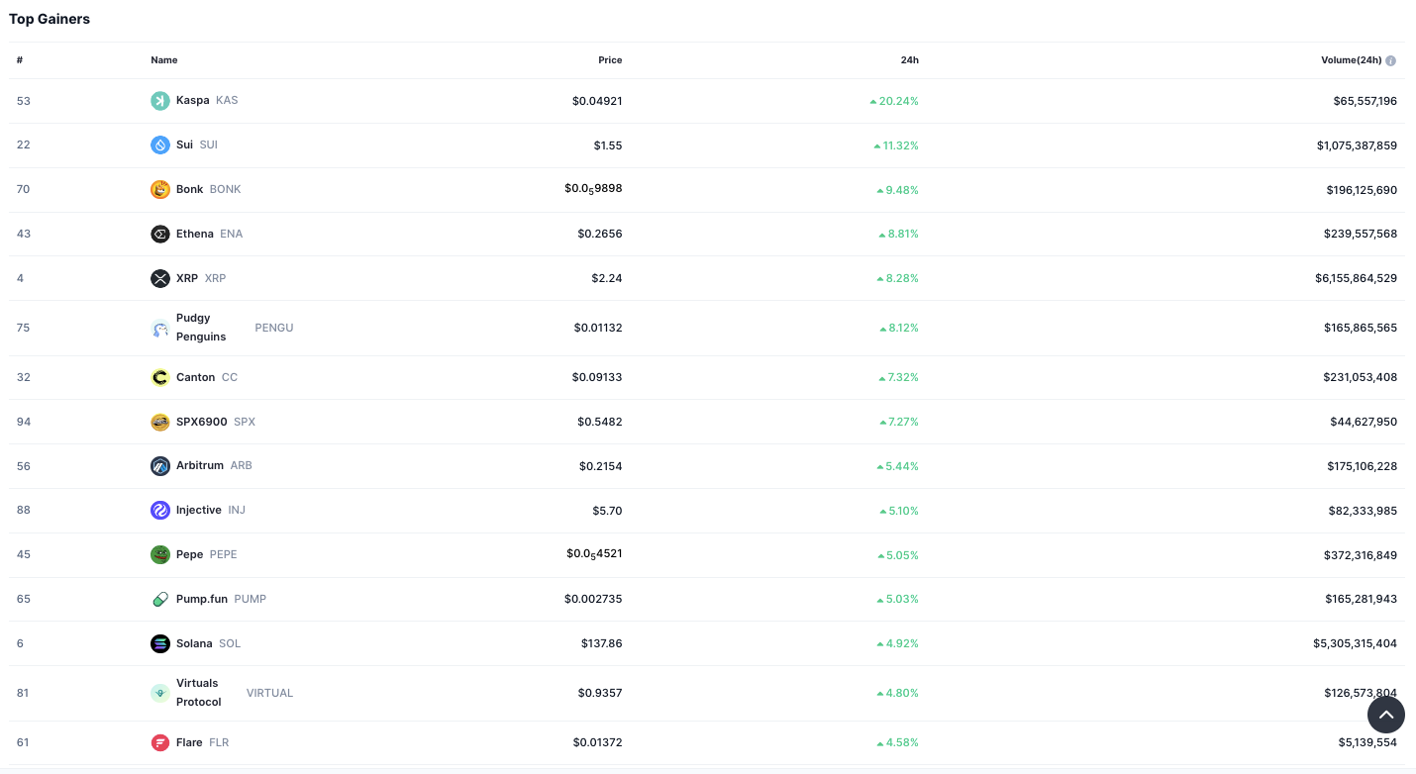The width and height of the screenshot is (1416, 774).
Task: Open the Virtuals Protocol coin link
Action: (197, 692)
